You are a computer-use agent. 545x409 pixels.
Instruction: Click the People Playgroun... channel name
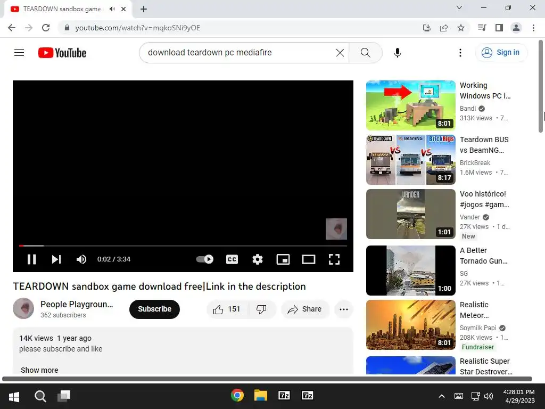77,304
